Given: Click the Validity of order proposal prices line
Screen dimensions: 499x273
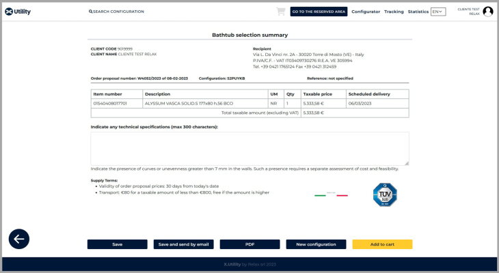Looking at the screenshot, I should tap(159, 186).
